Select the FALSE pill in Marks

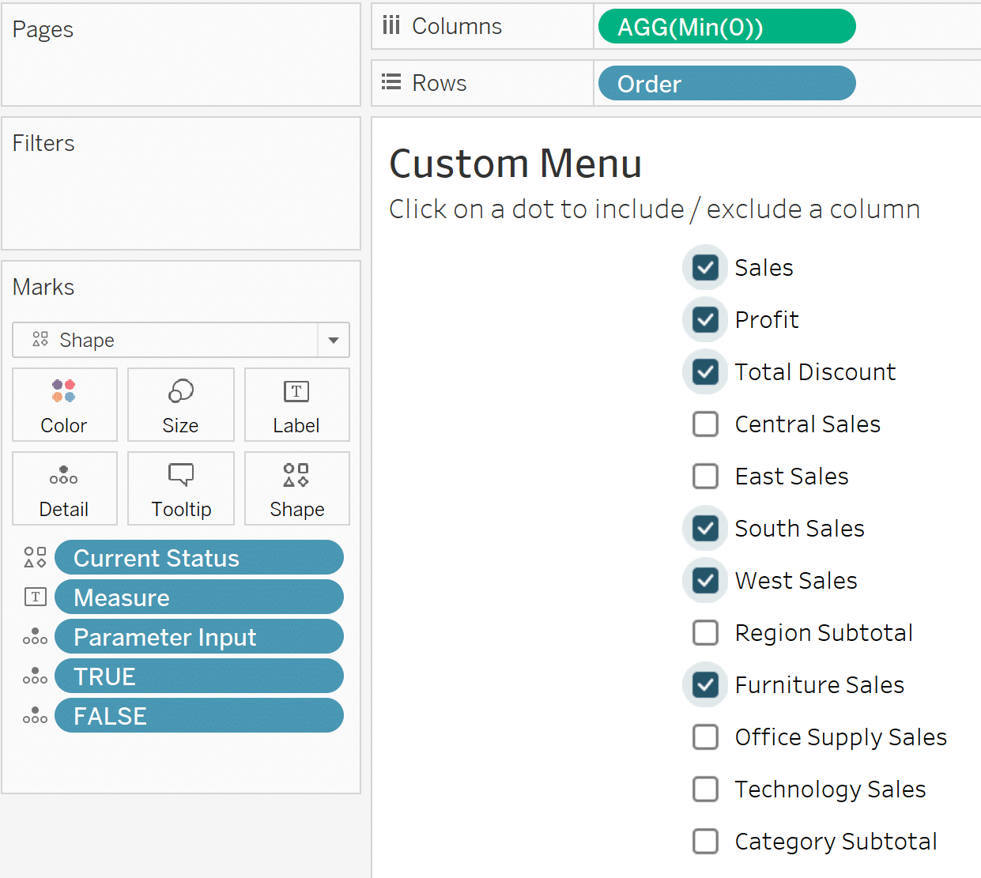pos(198,716)
